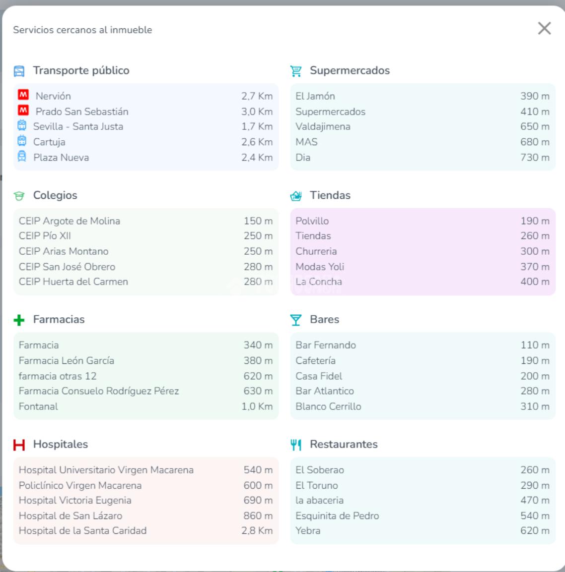Click the metro icon next to Nervión
This screenshot has height=572, width=565.
pos(23,95)
